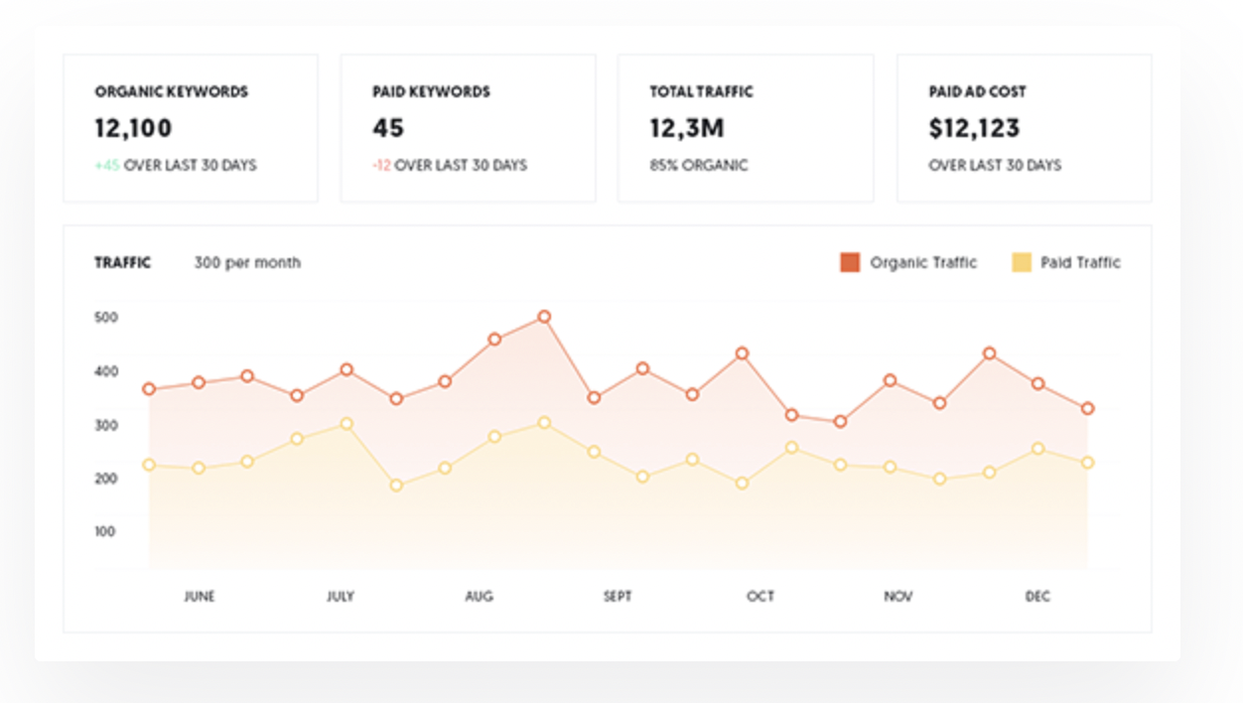
Task: Select the Paid Ad Cost card
Action: [1024, 129]
